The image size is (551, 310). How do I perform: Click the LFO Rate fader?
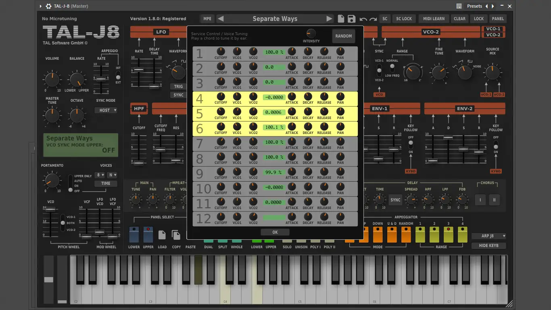pyautogui.click(x=139, y=69)
